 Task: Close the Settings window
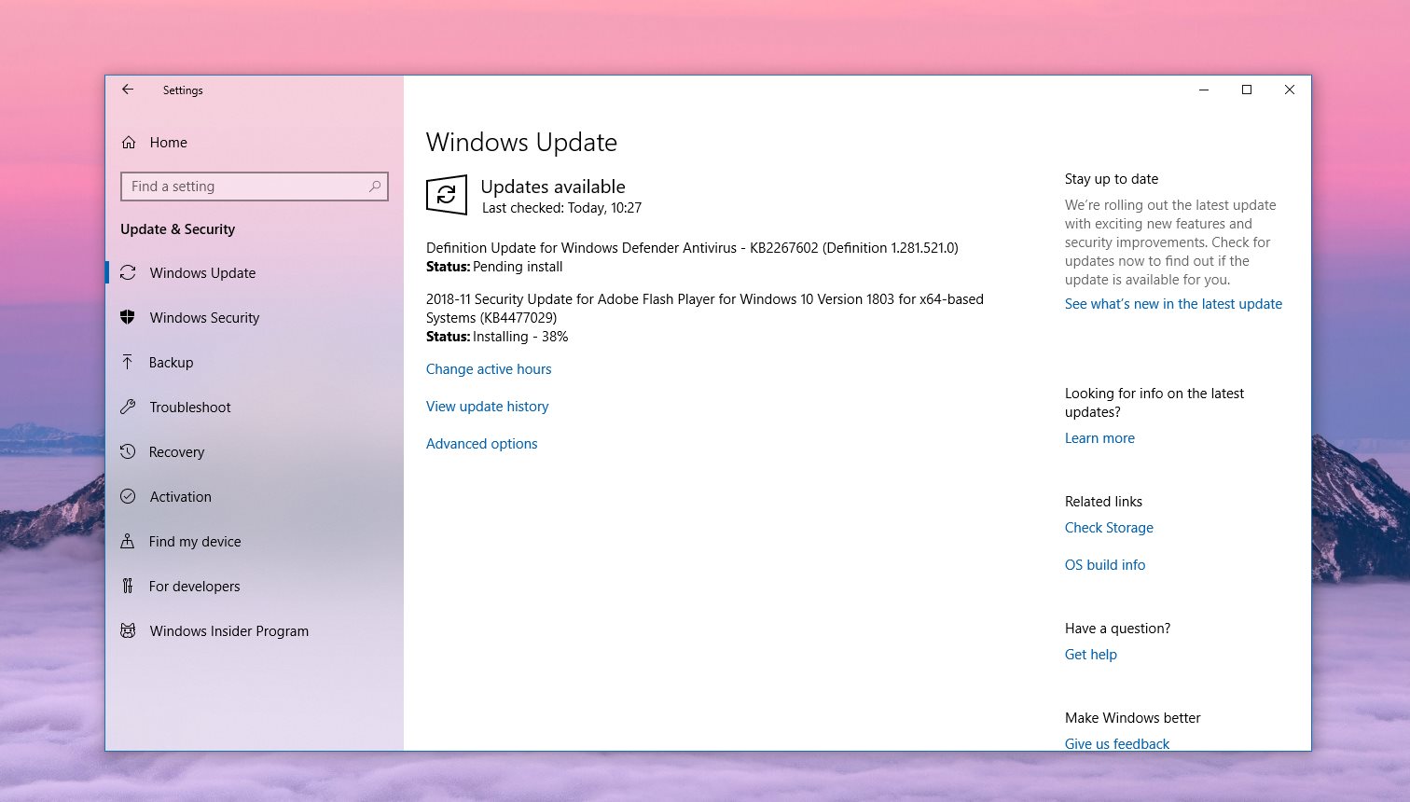1290,90
